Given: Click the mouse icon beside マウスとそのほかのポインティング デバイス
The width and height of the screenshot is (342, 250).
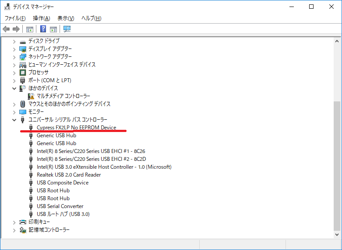Looking at the screenshot, I should tap(23, 104).
